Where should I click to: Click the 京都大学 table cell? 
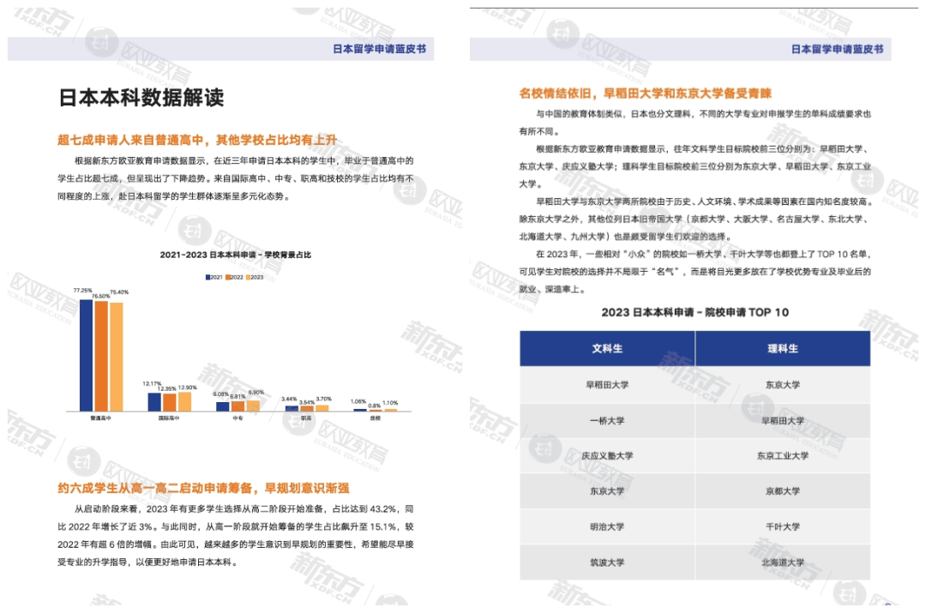click(783, 491)
